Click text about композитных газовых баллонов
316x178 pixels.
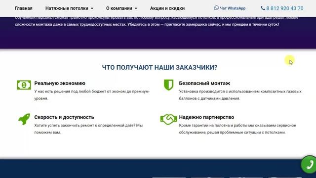[240, 95]
